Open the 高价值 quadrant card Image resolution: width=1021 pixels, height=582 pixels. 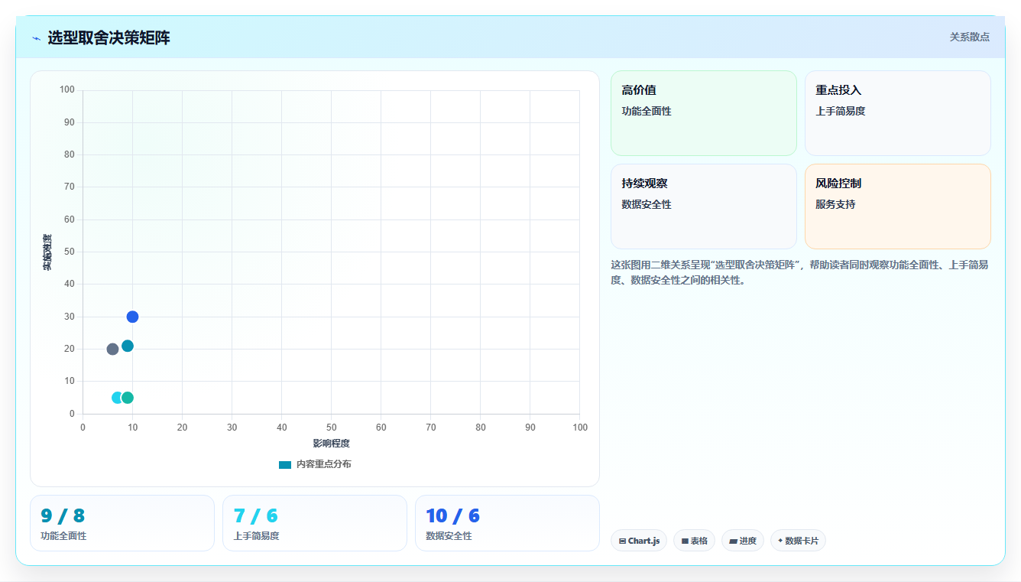point(704,113)
